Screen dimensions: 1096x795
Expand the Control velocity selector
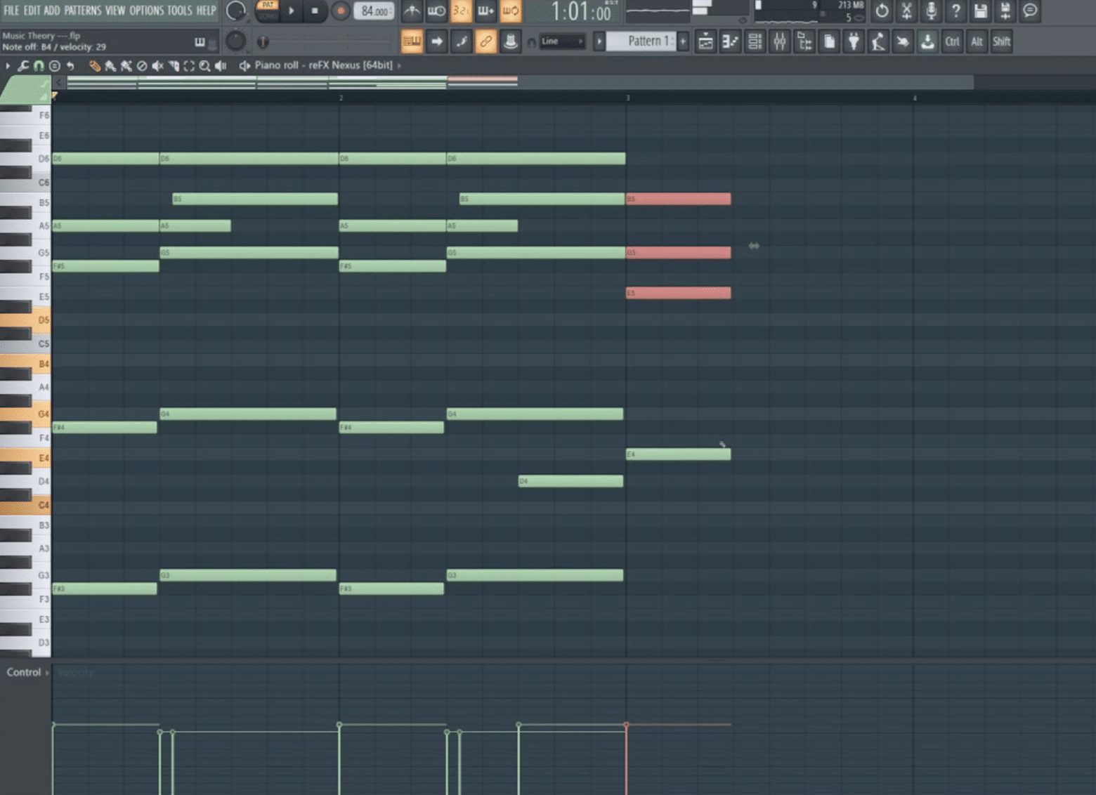28,672
